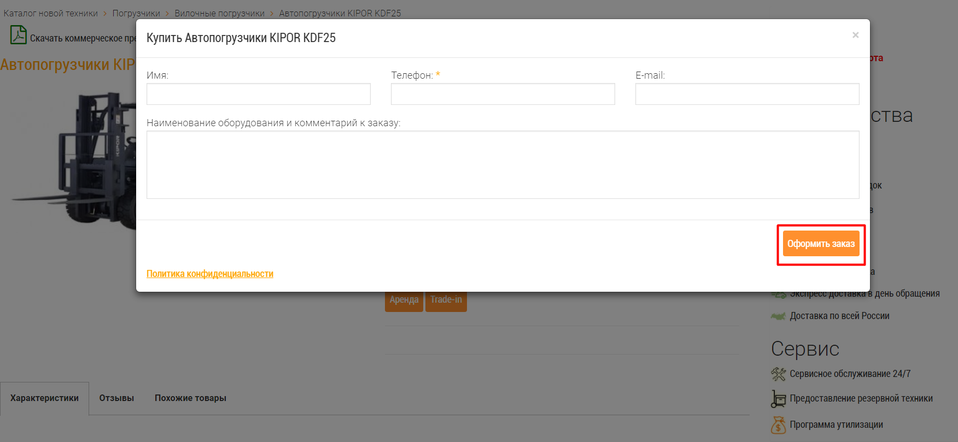Click the express delivery truck icon
Screen dimensions: 958x442
point(779,294)
